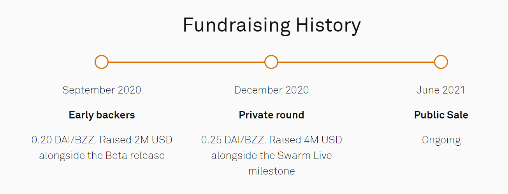
Task: Click the word "milestone" under Private round
Action: [271, 171]
